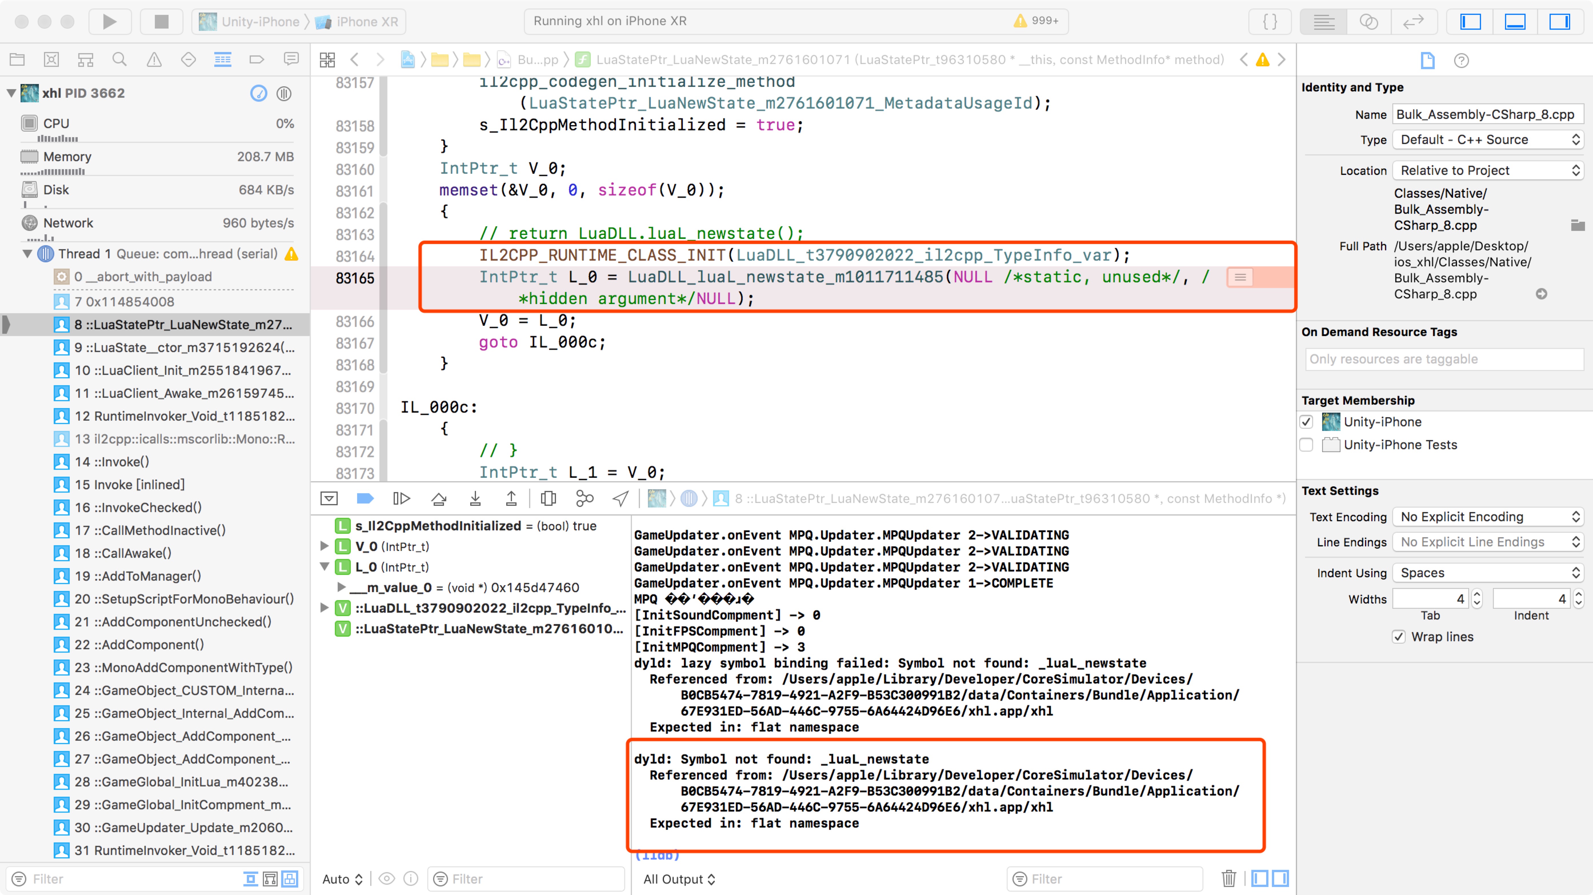Open the find navigator tab
Image resolution: width=1593 pixels, height=895 pixels.
[x=119, y=59]
